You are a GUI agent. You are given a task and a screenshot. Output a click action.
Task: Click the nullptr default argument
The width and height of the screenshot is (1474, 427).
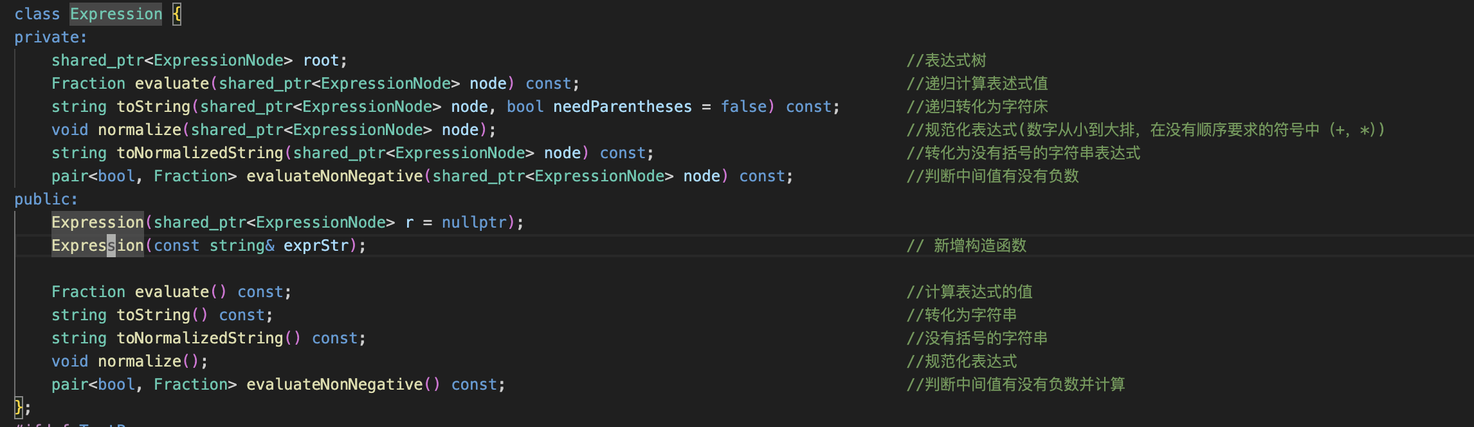[474, 223]
